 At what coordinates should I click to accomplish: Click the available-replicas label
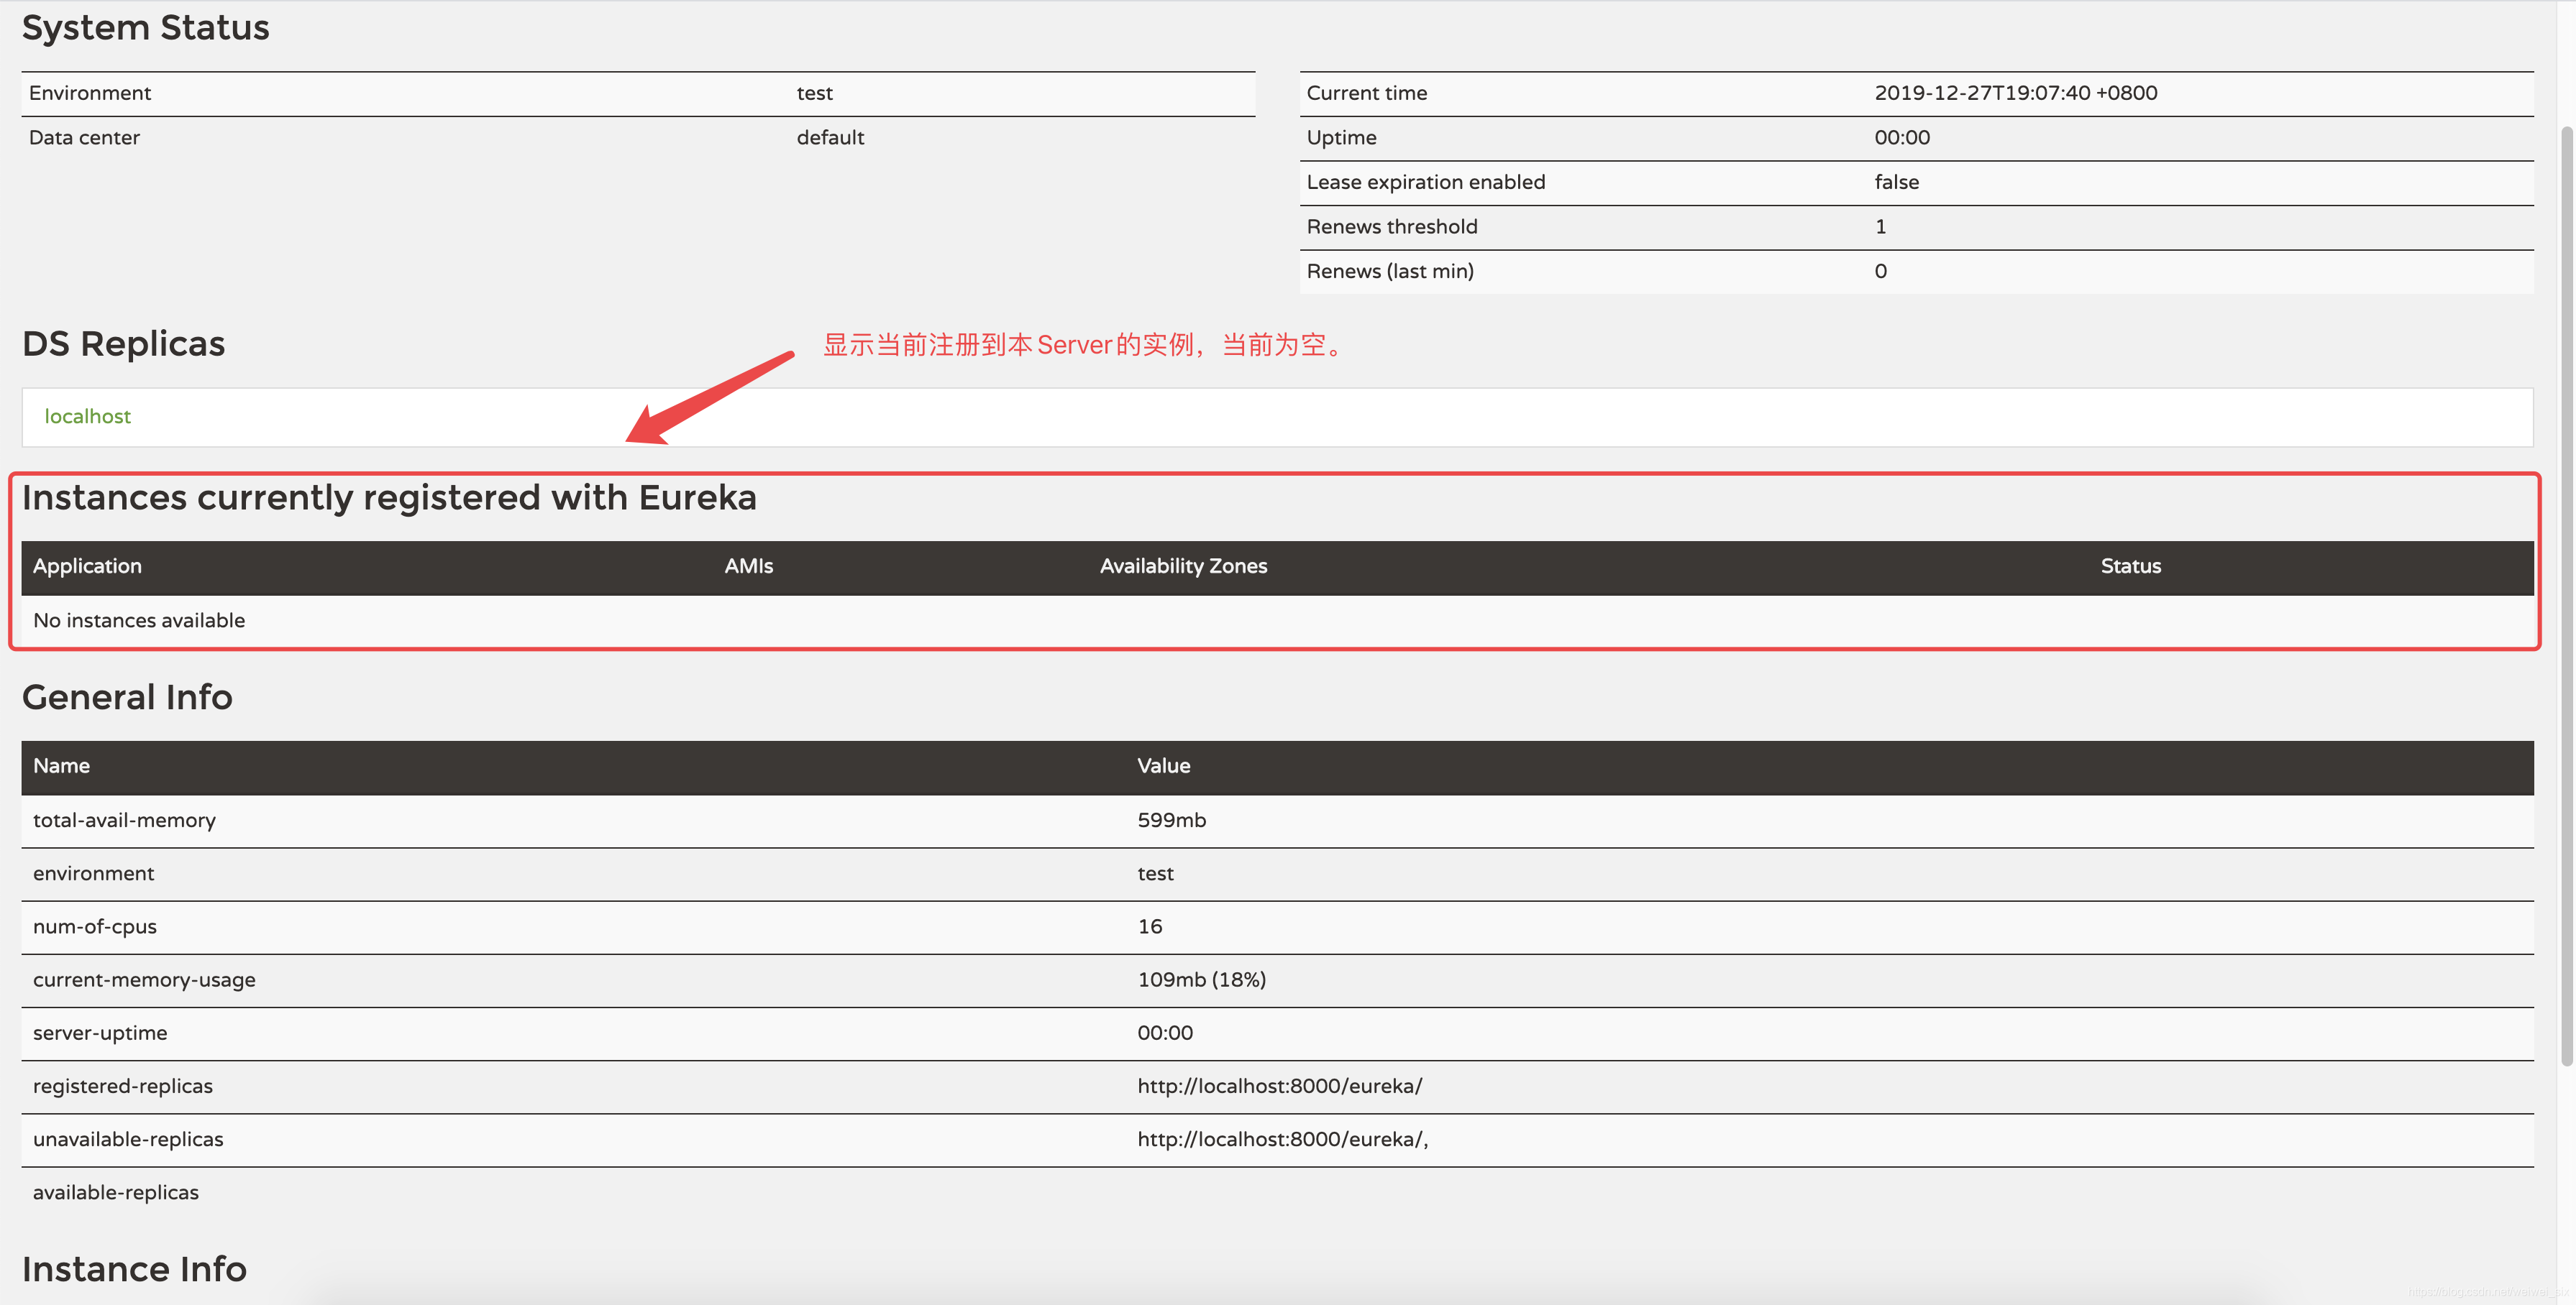tap(116, 1192)
